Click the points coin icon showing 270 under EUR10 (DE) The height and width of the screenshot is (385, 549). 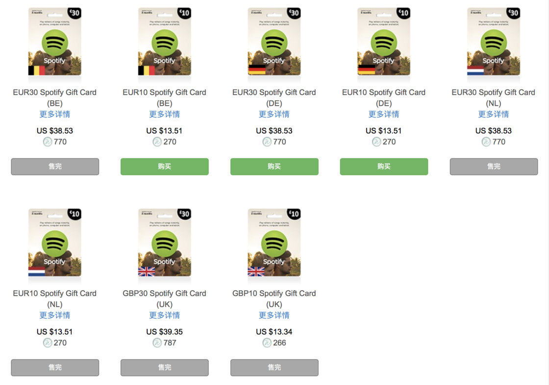tap(376, 142)
